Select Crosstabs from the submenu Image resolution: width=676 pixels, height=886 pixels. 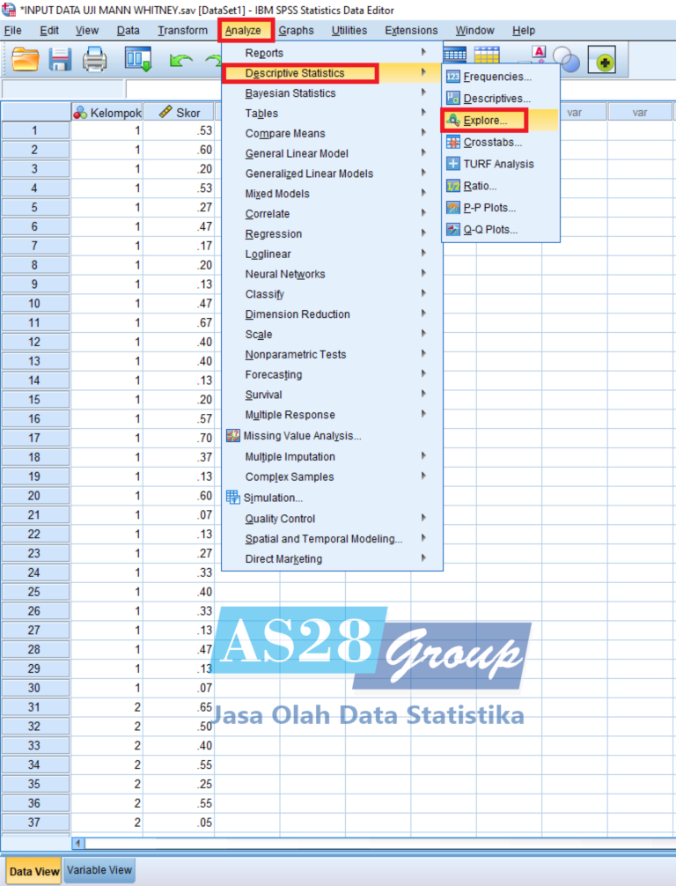[492, 142]
